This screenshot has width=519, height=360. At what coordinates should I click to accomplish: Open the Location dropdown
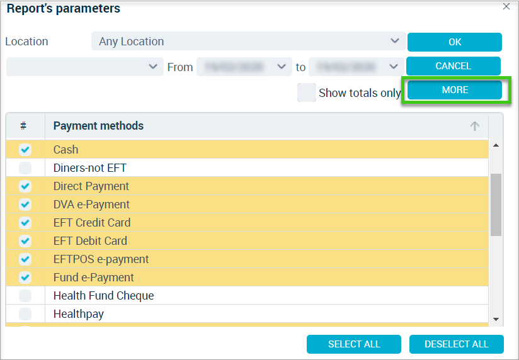point(249,41)
